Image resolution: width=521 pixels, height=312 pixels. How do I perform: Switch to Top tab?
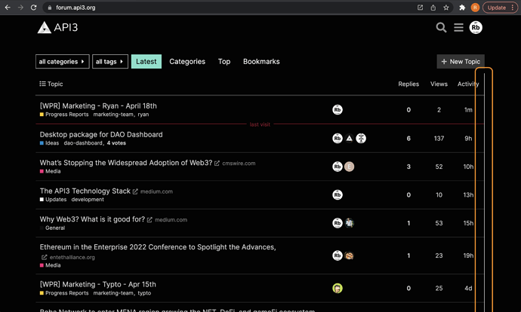(x=224, y=62)
